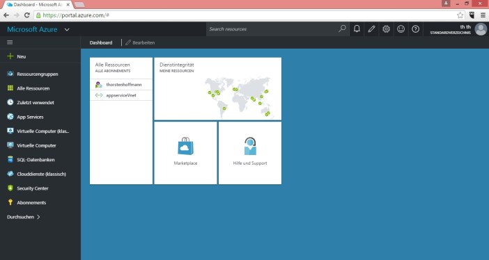Click the browser reload icon
This screenshot has height=260, width=489.
click(x=27, y=15)
